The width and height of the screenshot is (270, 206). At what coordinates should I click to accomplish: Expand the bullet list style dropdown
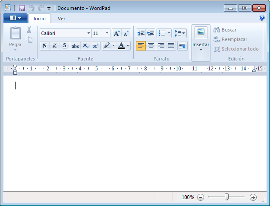click(169, 33)
